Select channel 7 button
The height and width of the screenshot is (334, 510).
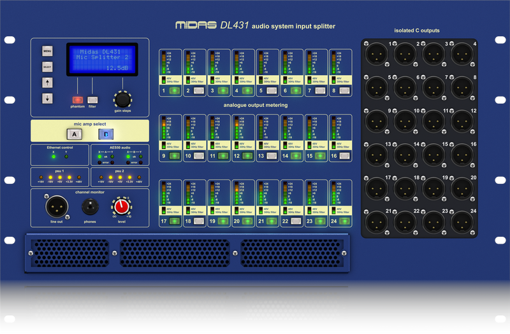321,90
